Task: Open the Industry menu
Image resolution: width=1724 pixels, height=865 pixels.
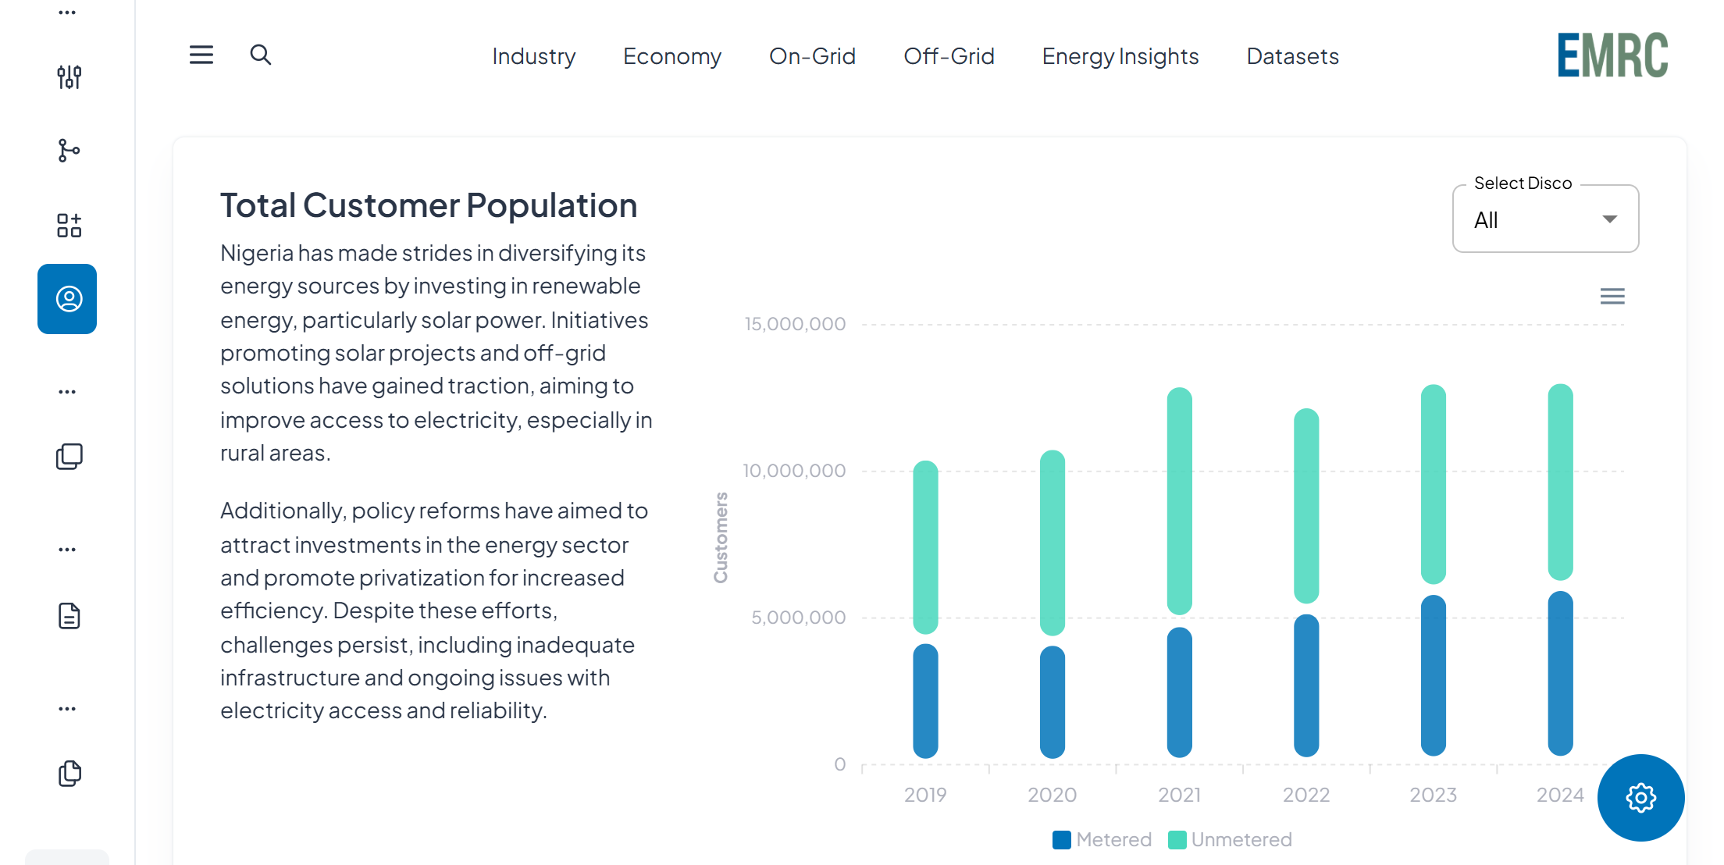Action: [534, 56]
